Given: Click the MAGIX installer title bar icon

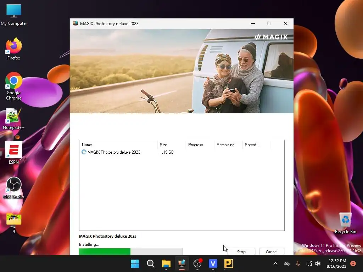Looking at the screenshot, I should click(76, 23).
